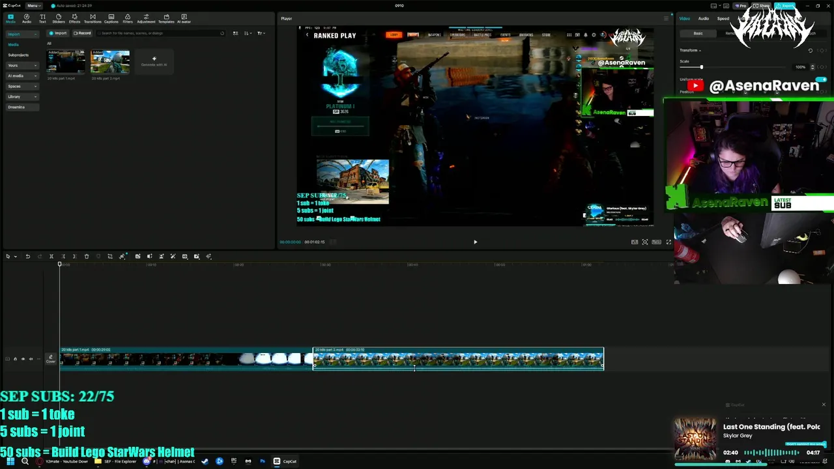Image resolution: width=834 pixels, height=469 pixels.
Task: Select the 20 kills part 2.mp4 thumbnail
Action: pos(110,62)
